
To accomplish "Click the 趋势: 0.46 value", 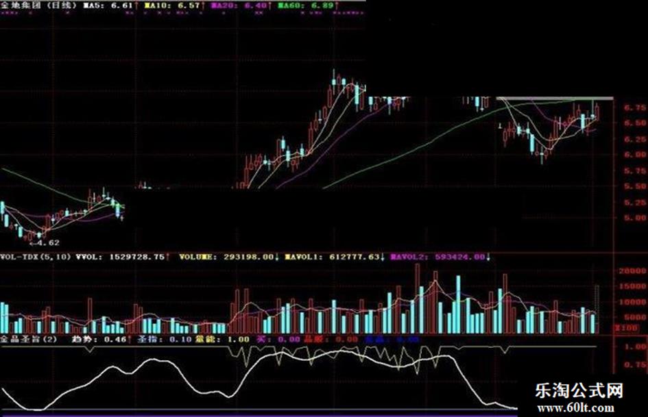I will pos(101,340).
